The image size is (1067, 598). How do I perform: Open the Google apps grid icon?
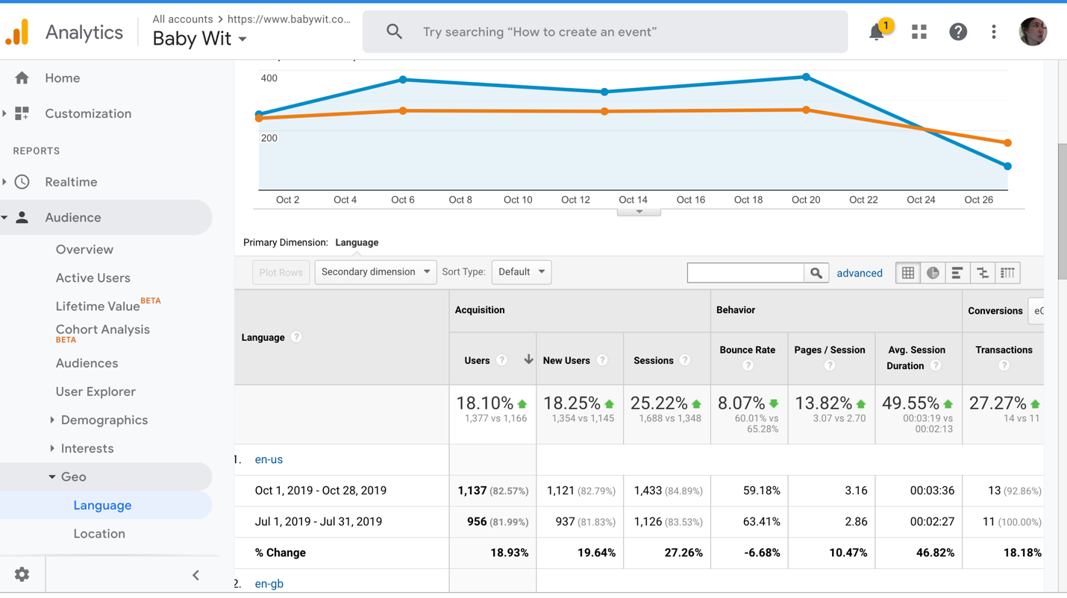pos(919,32)
